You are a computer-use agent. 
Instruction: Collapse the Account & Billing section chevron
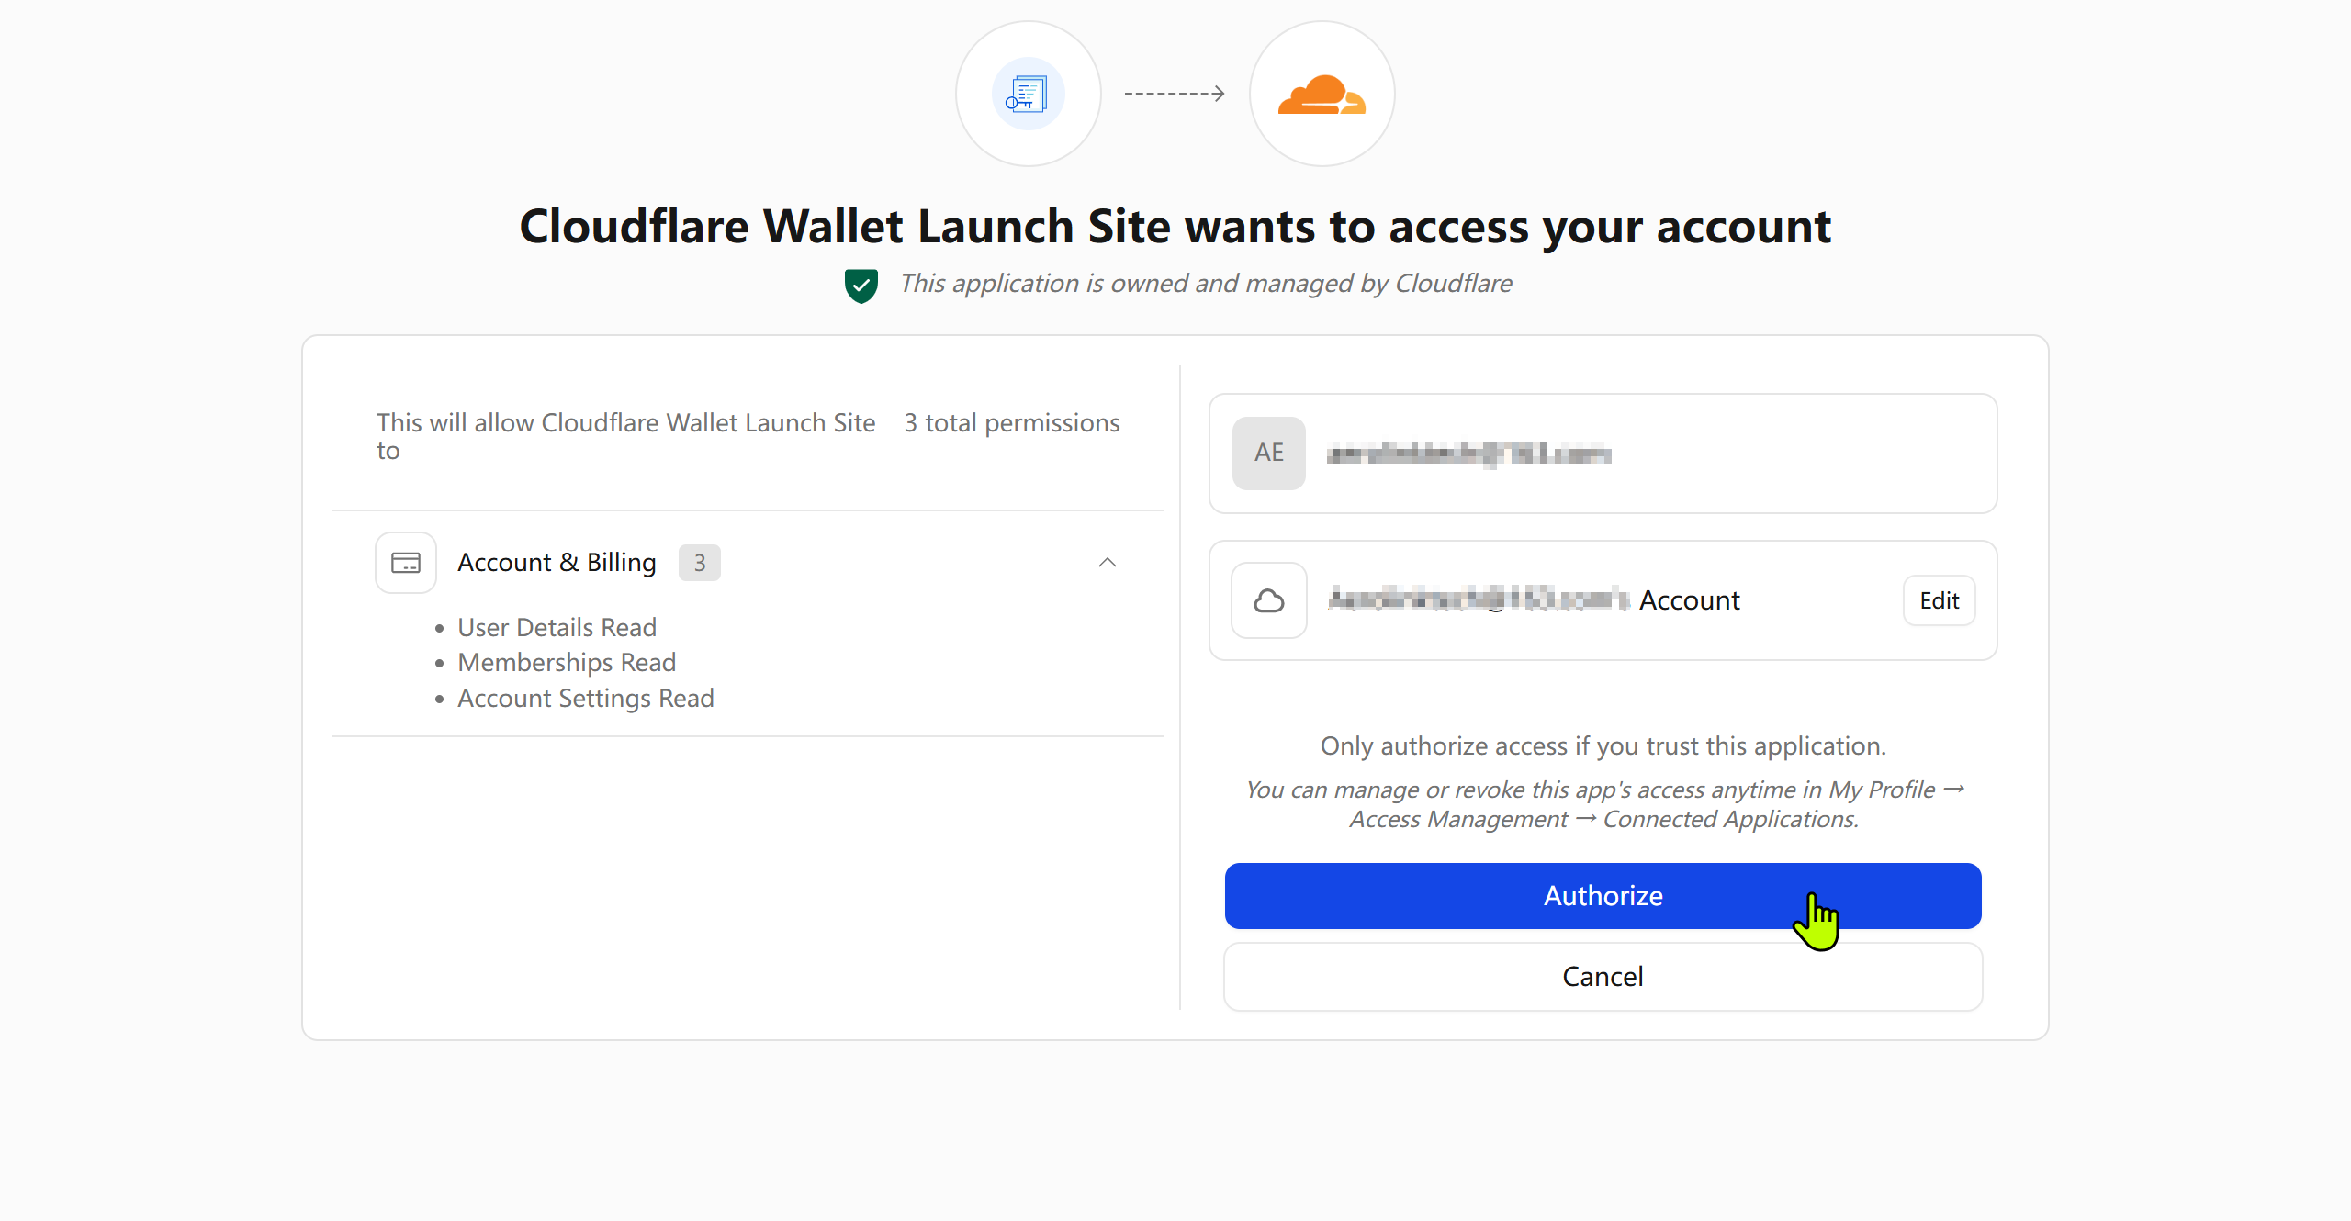[x=1108, y=563]
